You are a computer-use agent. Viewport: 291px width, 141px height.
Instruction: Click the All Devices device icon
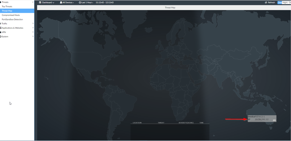61,2
